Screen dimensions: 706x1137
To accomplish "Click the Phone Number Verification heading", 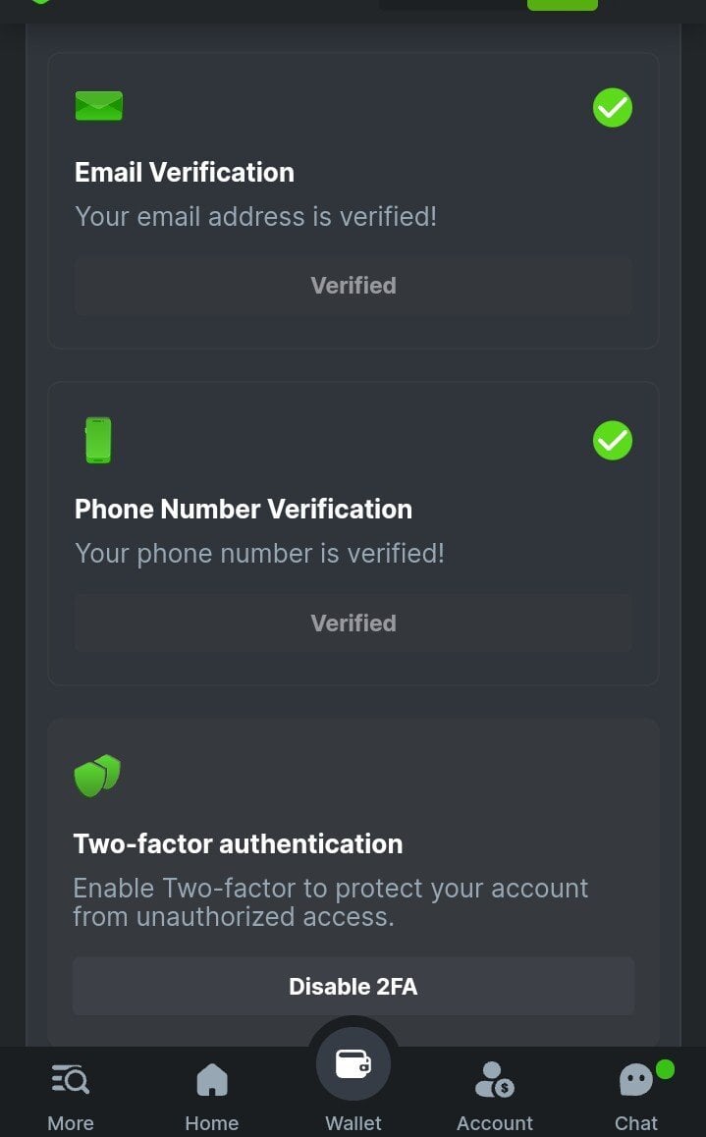I will (x=244, y=510).
